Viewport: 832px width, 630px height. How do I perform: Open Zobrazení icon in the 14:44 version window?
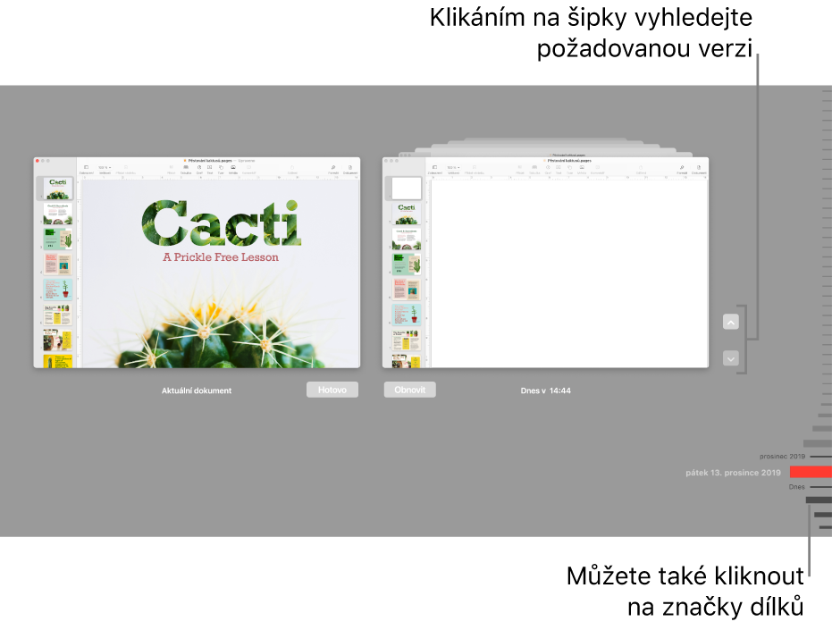(434, 169)
